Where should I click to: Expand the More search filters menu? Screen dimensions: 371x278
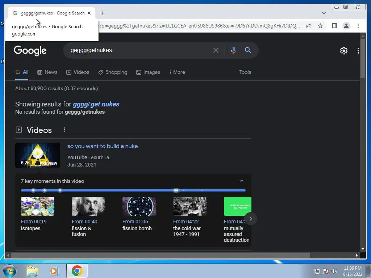(177, 72)
